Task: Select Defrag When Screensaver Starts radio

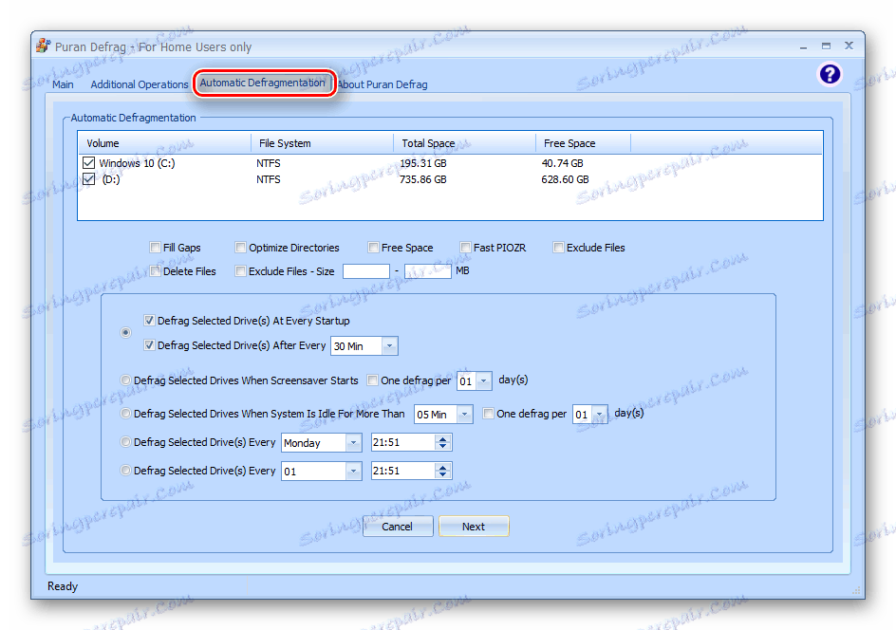Action: click(x=125, y=380)
